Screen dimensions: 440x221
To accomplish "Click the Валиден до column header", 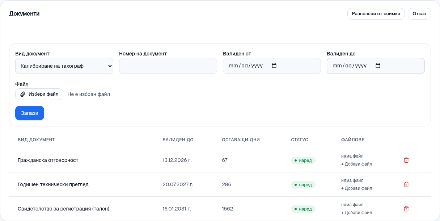I will (178, 140).
